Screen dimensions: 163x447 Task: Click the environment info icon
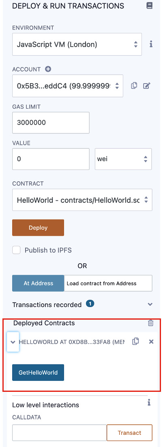tap(151, 44)
